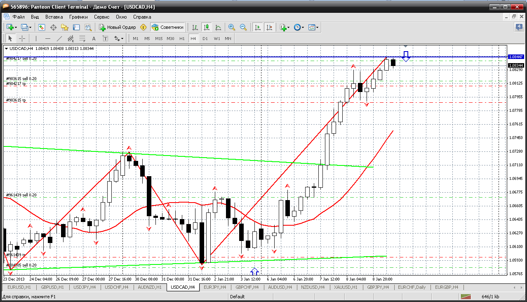Set timeframe to W1
Viewport: 527px width, 302px height.
pos(216,38)
